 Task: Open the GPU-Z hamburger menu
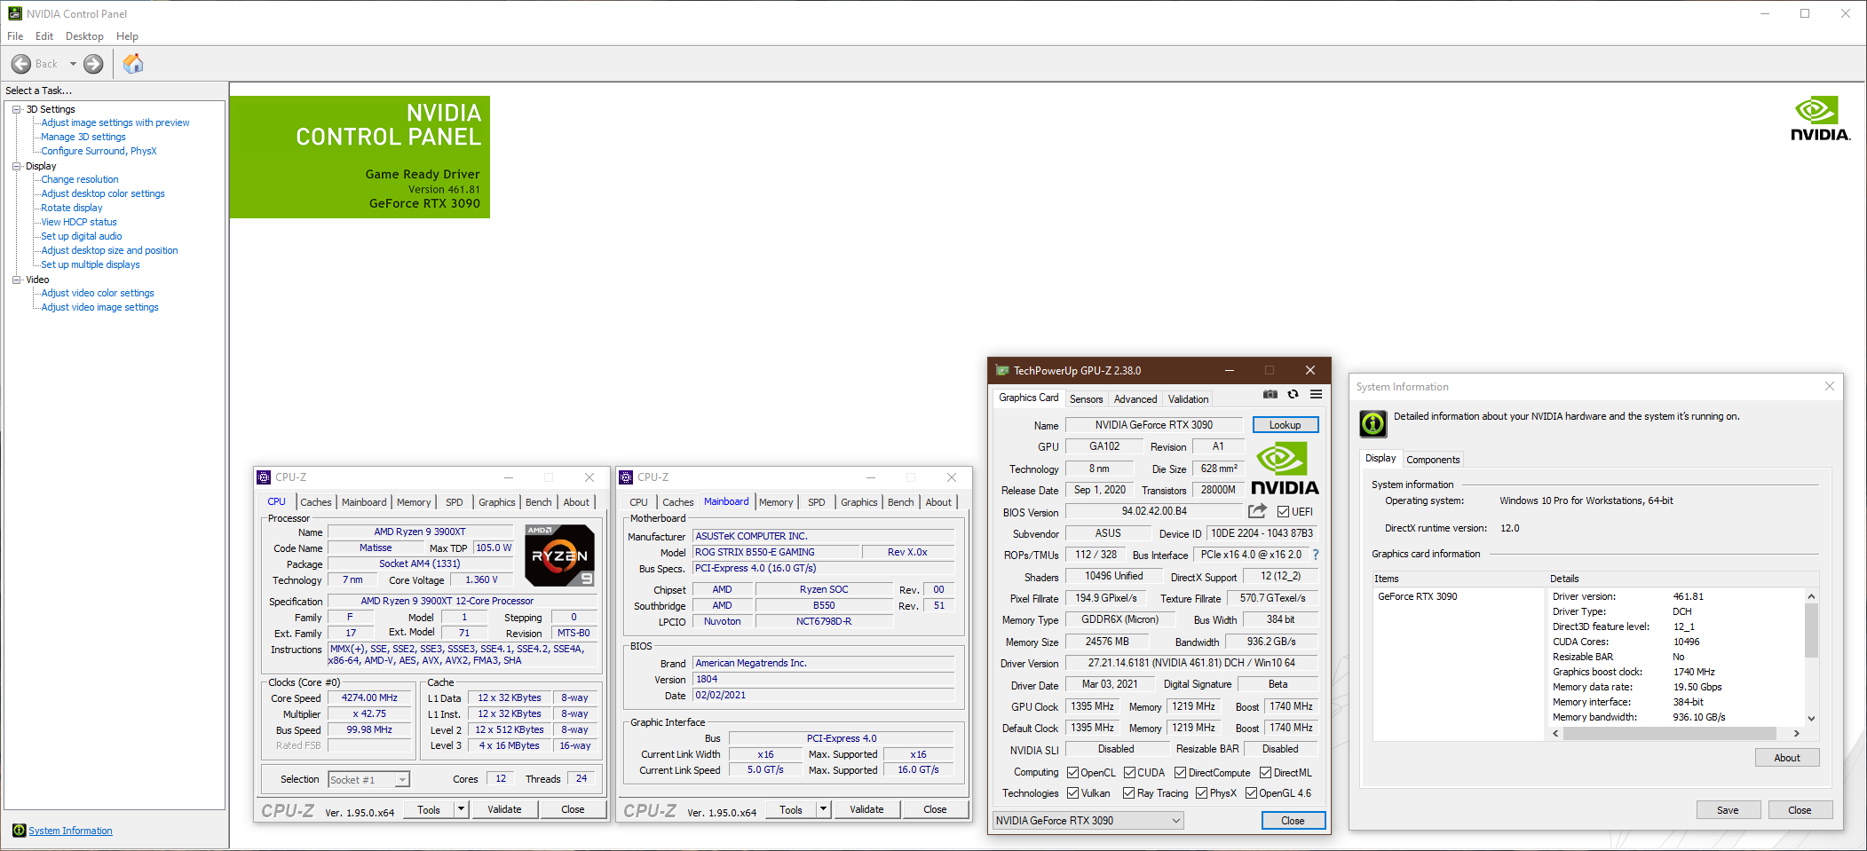[x=1316, y=395]
